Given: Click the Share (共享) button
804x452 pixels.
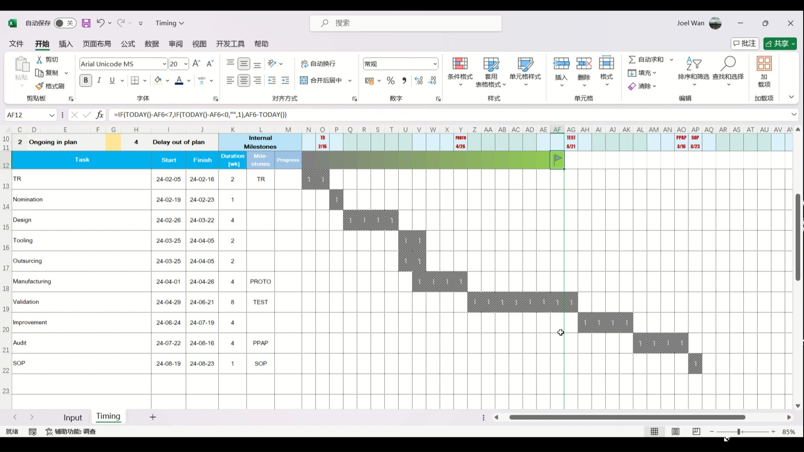Looking at the screenshot, I should [780, 44].
